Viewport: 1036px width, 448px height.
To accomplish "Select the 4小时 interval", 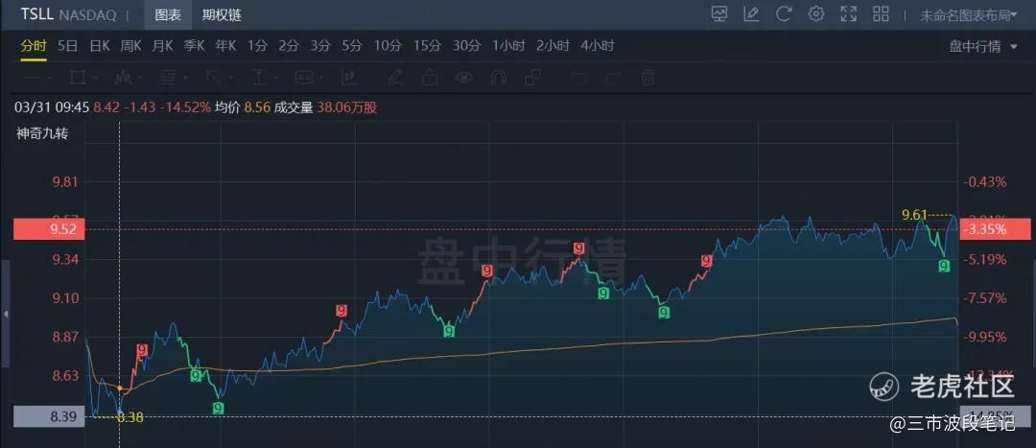I will point(598,46).
